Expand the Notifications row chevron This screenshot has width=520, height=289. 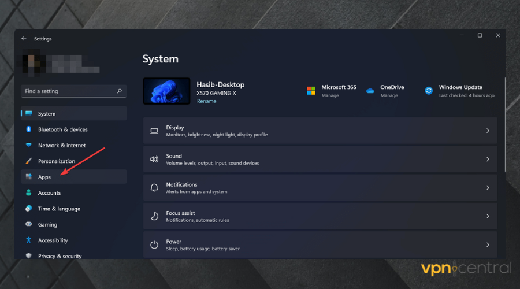pyautogui.click(x=488, y=188)
